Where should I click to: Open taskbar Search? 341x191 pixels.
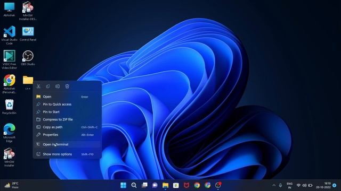click(134, 185)
